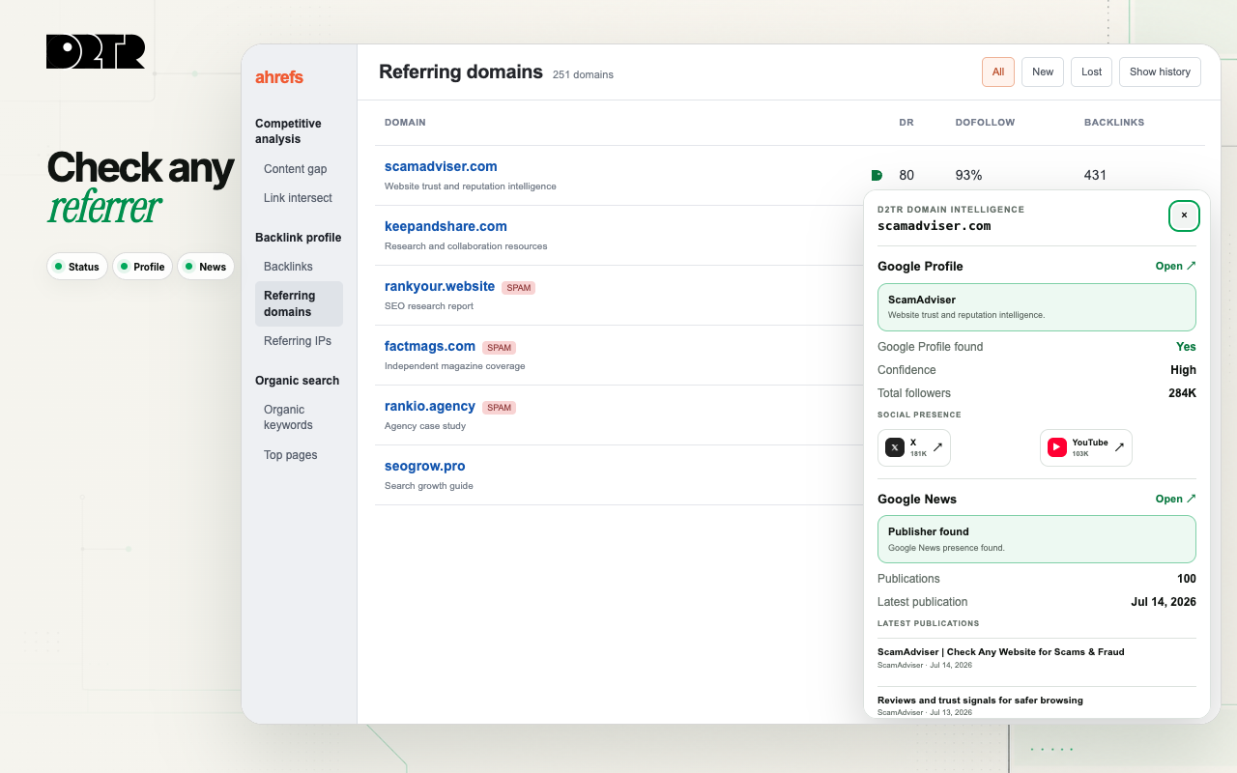Open the rankyour.website domain link

tap(440, 286)
